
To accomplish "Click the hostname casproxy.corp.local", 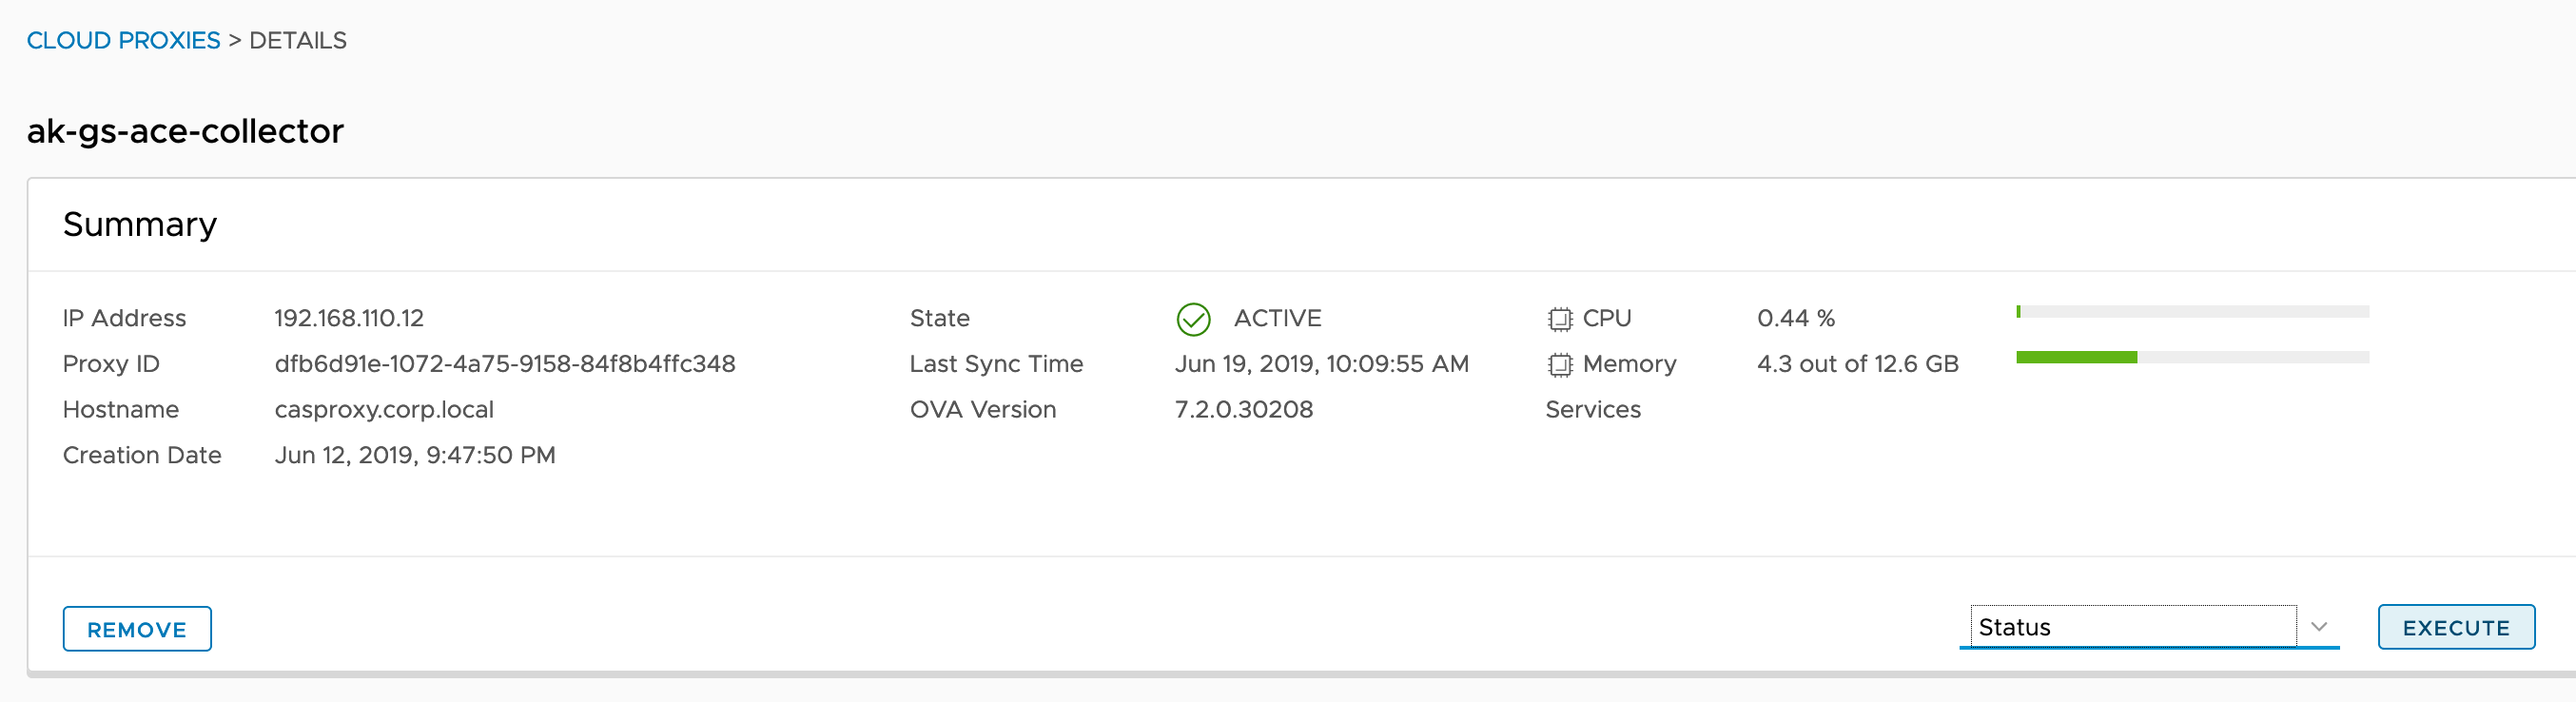I will pyautogui.click(x=384, y=410).
